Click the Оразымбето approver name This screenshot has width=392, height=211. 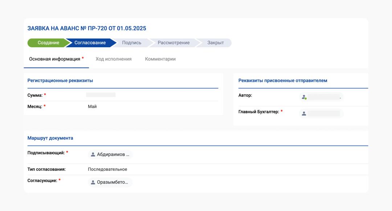(x=113, y=182)
